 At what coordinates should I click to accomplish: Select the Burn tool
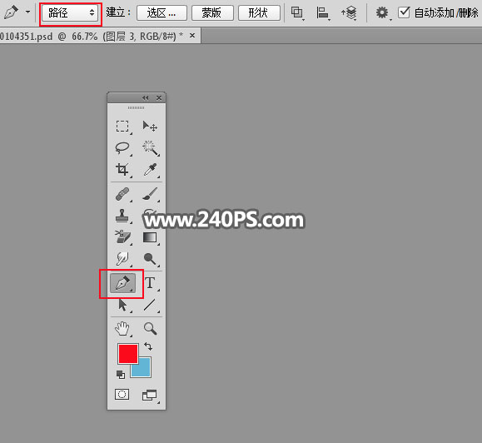coord(150,259)
